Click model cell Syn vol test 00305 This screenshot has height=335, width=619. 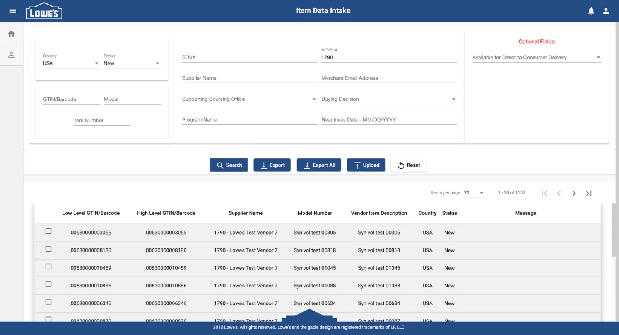(315, 233)
